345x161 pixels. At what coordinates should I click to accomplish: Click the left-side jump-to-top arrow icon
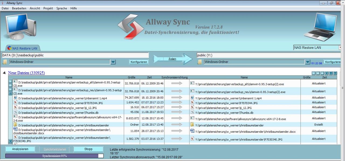coord(11,81)
